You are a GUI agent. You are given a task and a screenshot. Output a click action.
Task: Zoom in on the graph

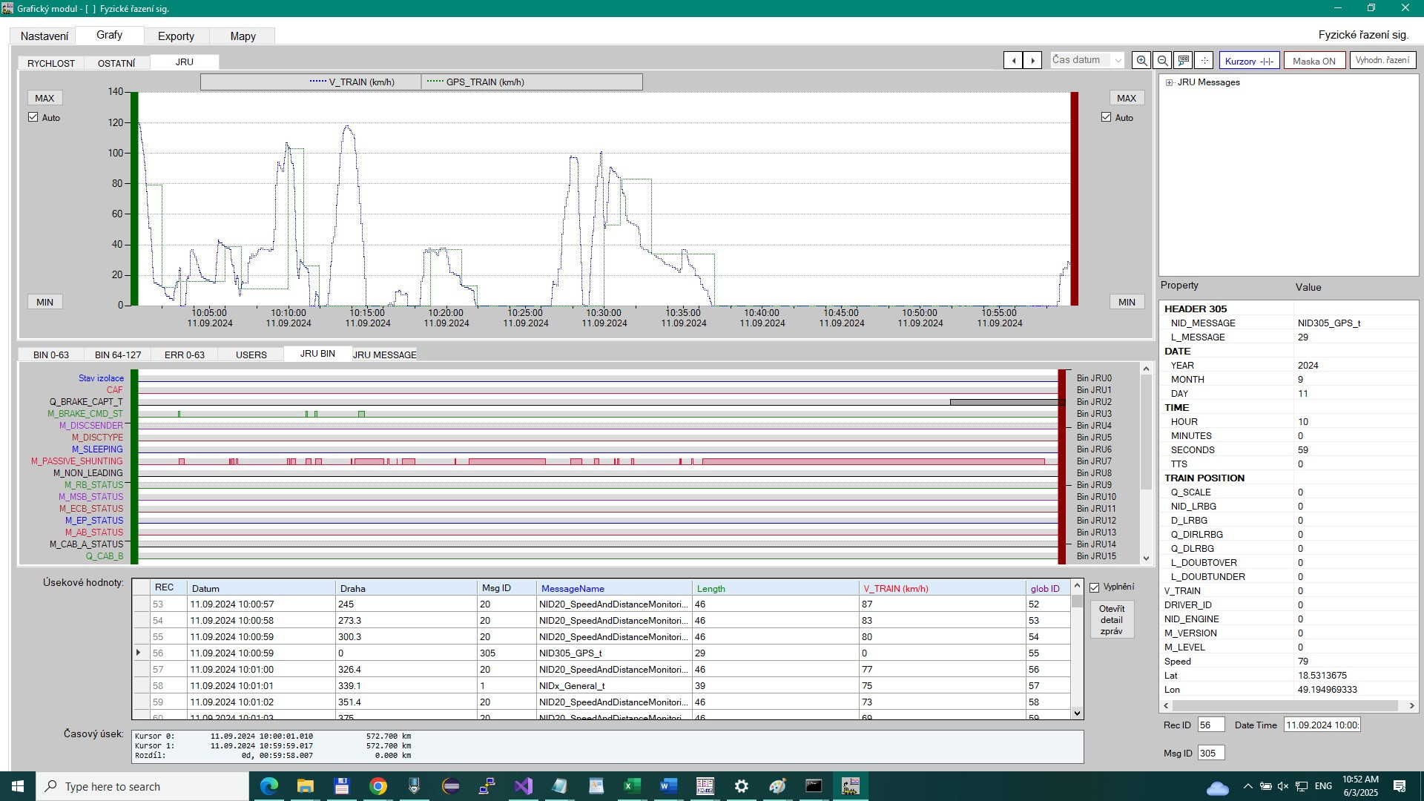point(1141,61)
